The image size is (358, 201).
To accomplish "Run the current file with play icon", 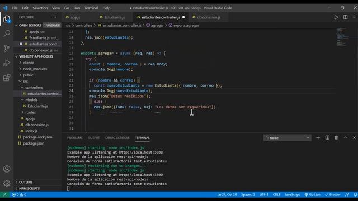I will point(336,17).
